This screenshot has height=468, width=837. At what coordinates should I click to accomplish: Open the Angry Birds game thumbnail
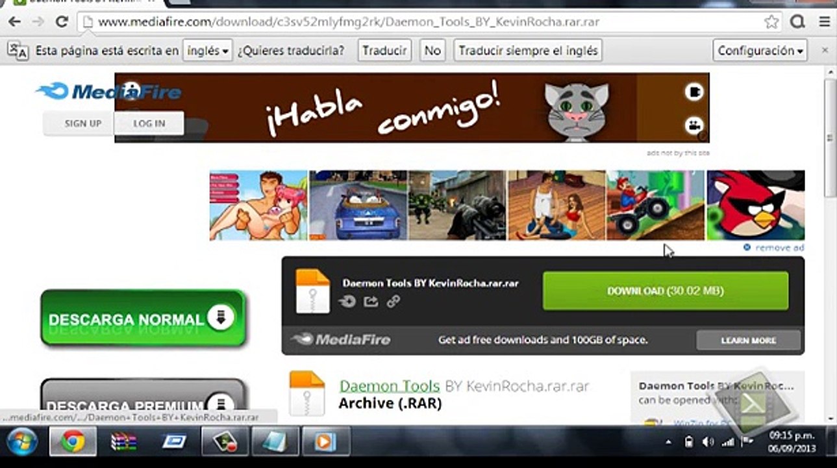coord(755,205)
